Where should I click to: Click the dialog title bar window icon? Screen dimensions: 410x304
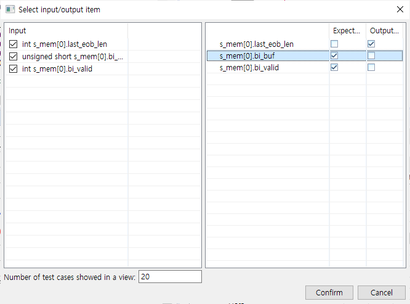(10, 9)
